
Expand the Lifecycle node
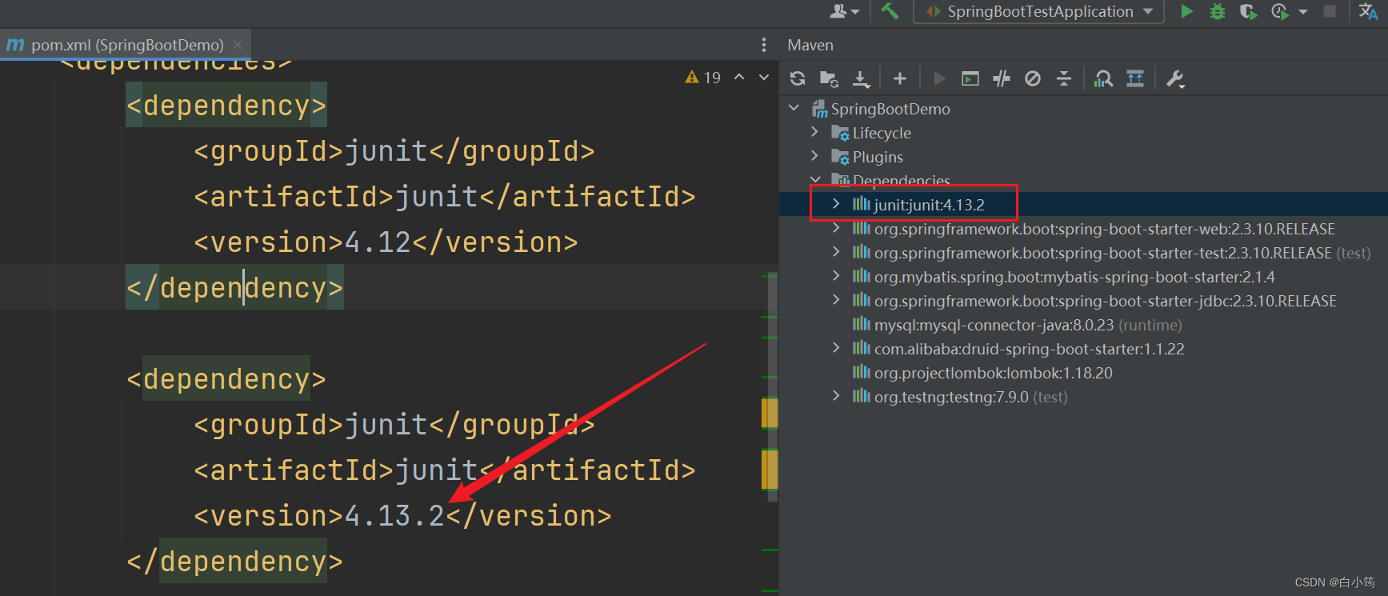tap(814, 132)
